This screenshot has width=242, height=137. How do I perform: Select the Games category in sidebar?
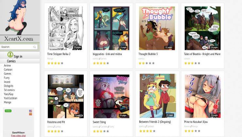click(8, 74)
